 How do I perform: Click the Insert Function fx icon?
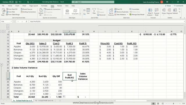26,21
